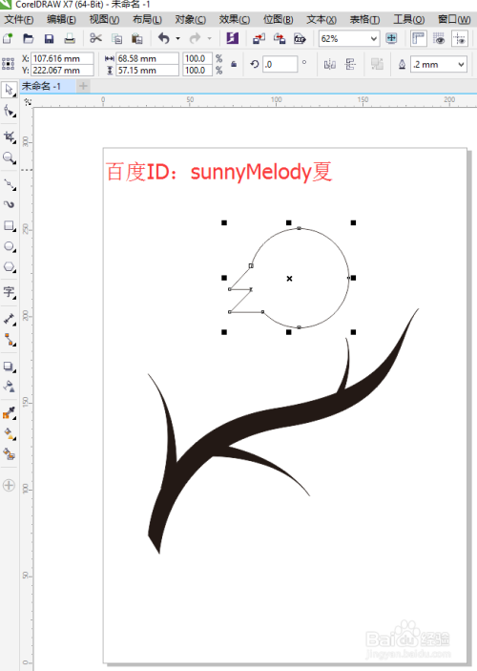Screen dimensions: 477x671
Task: Open the 62% zoom level dropdown
Action: [x=373, y=39]
